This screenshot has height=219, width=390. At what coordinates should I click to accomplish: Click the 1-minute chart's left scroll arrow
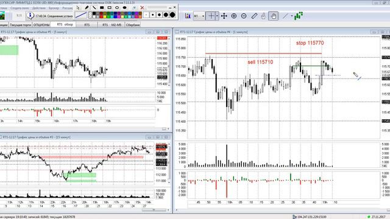(177, 210)
